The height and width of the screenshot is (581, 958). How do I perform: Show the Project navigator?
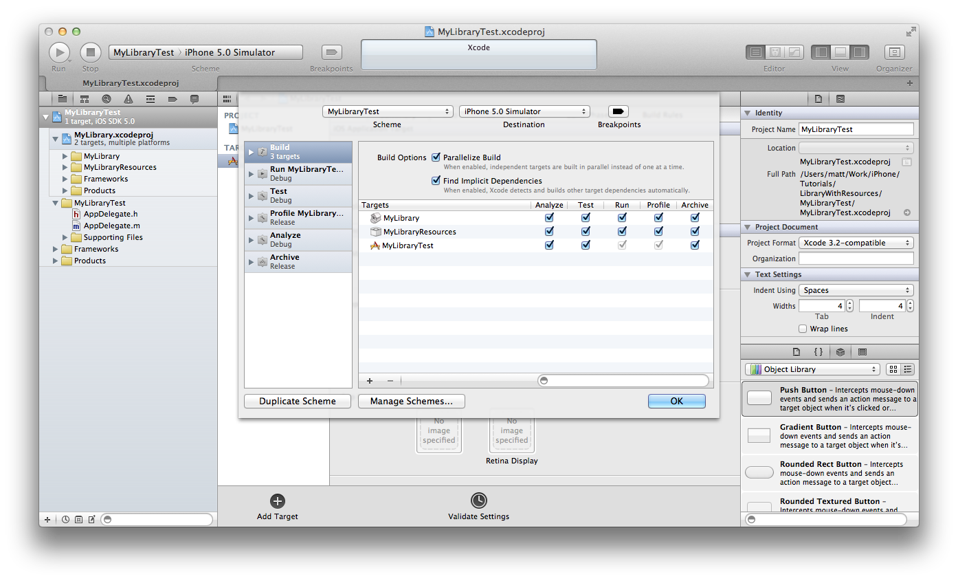click(x=63, y=99)
